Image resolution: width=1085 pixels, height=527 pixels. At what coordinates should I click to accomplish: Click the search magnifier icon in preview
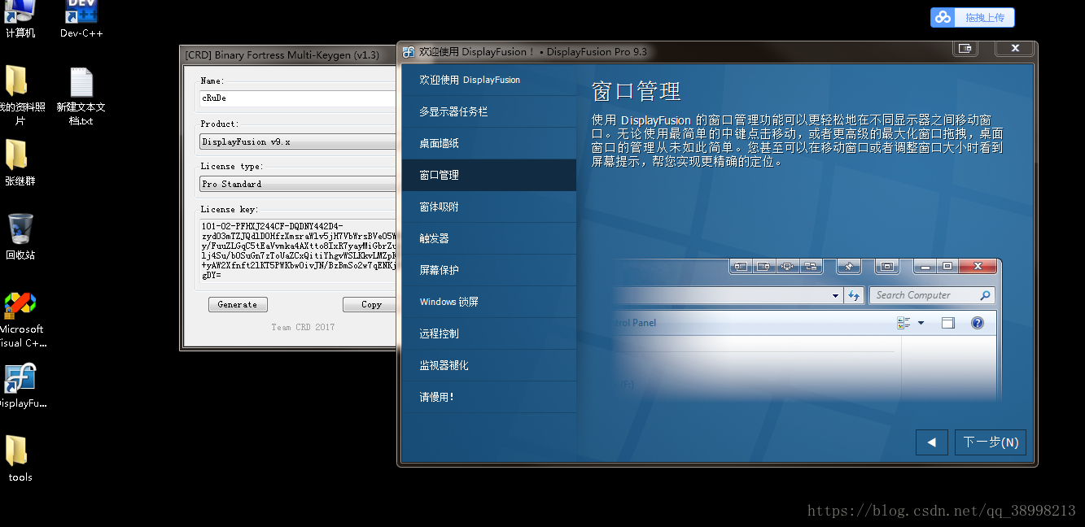[x=985, y=295]
